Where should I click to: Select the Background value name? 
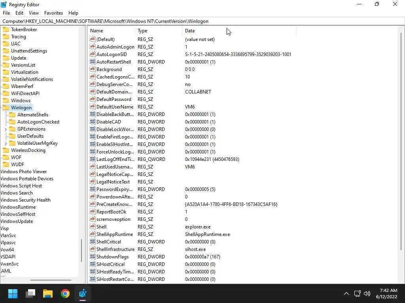pyautogui.click(x=109, y=69)
